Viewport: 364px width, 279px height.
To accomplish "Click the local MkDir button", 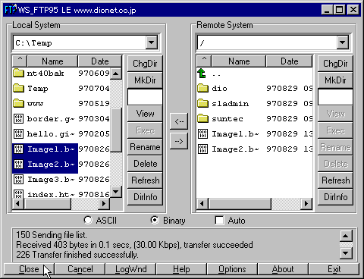I will pyautogui.click(x=145, y=80).
